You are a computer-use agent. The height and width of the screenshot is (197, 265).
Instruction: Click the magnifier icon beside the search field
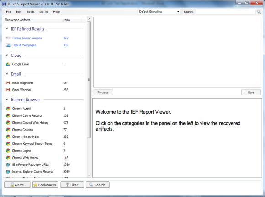pos(259,12)
